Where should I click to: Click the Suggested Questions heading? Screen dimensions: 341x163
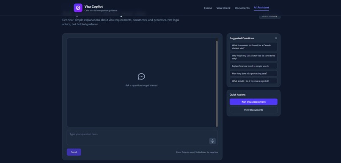(242, 38)
